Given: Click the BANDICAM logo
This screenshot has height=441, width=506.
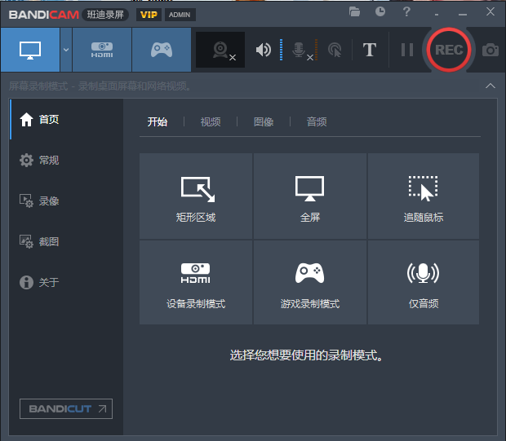Looking at the screenshot, I should pos(44,15).
